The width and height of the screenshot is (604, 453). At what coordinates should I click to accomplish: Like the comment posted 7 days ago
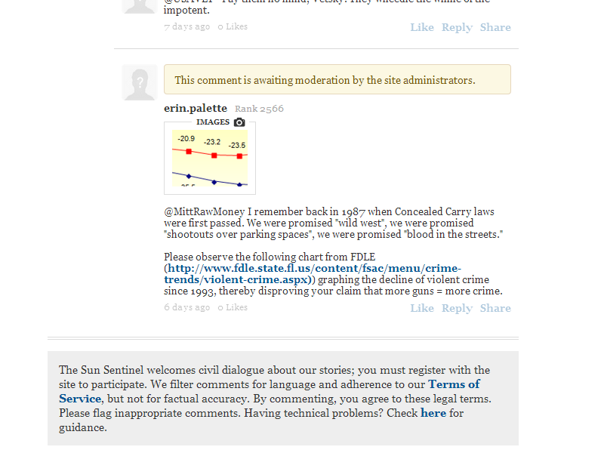[422, 27]
